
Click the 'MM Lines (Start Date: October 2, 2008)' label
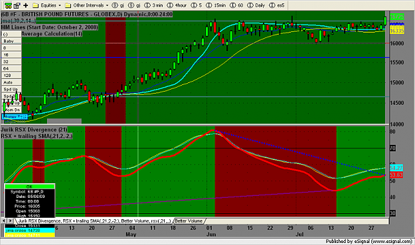(50, 27)
